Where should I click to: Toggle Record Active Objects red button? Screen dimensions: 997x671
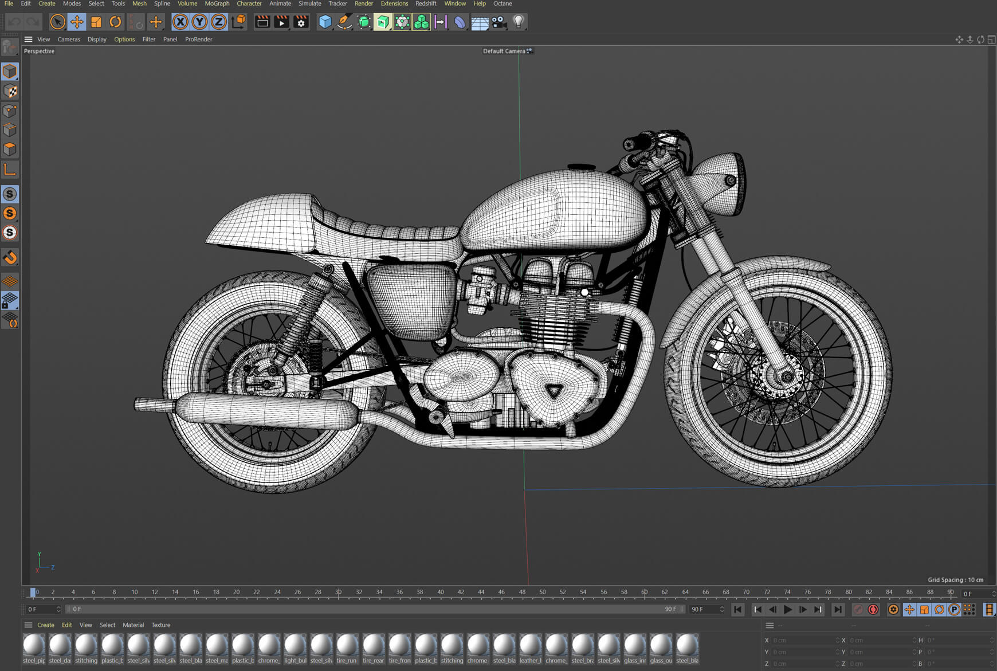858,609
